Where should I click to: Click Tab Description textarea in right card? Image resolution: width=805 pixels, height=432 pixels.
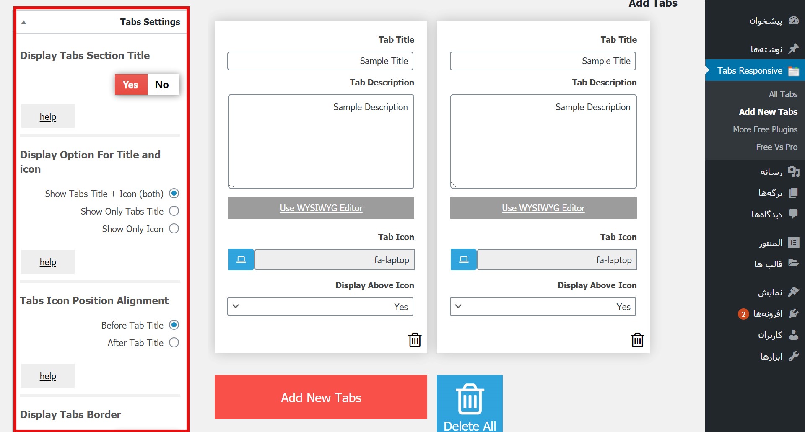(x=543, y=141)
